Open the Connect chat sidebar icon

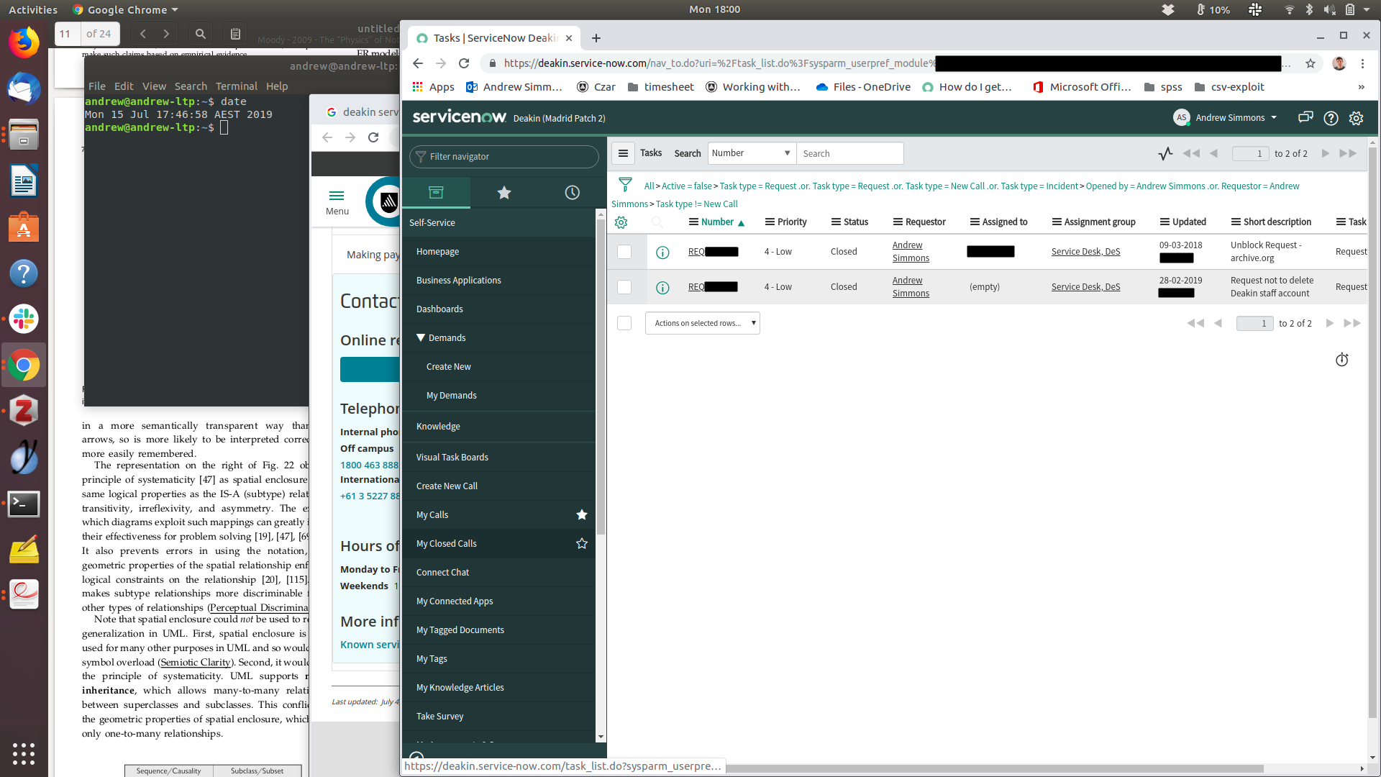(1305, 118)
